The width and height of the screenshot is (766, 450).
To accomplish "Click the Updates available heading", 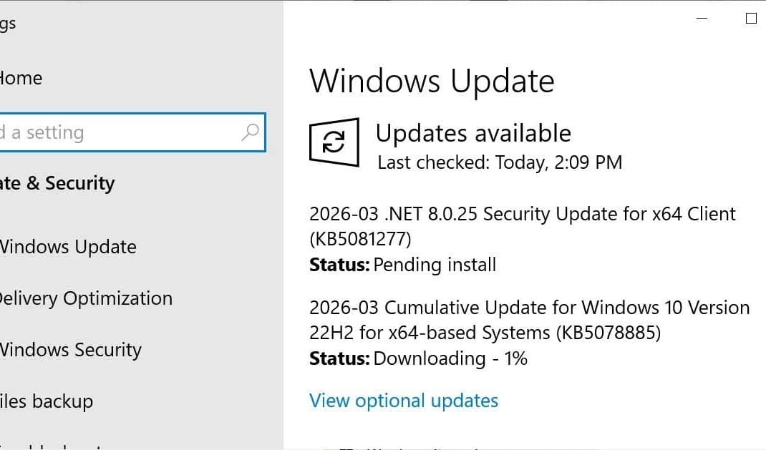I will [x=473, y=134].
